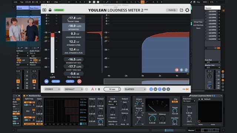Click the third blue round icon on the graph
237x133 pixels.
click(186, 70)
